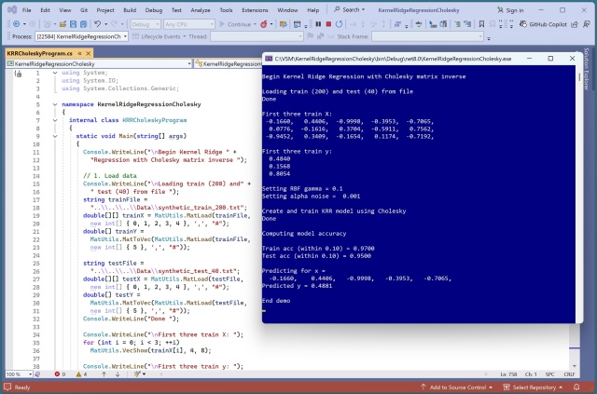Viewport: 597px width, 394px height.
Task: Click the Sign in account icon
Action: pos(500,10)
